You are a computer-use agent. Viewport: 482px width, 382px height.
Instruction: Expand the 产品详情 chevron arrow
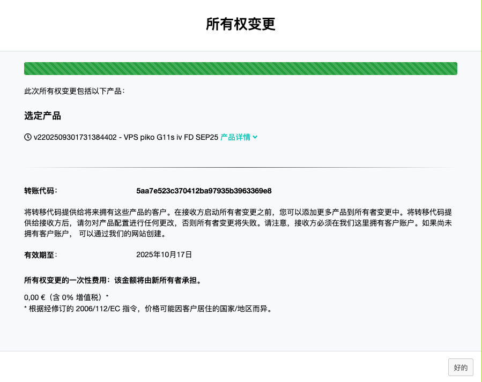255,137
